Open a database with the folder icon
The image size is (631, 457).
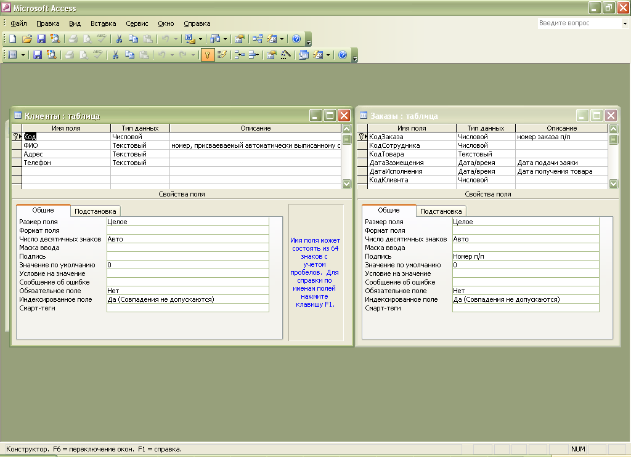click(x=27, y=39)
